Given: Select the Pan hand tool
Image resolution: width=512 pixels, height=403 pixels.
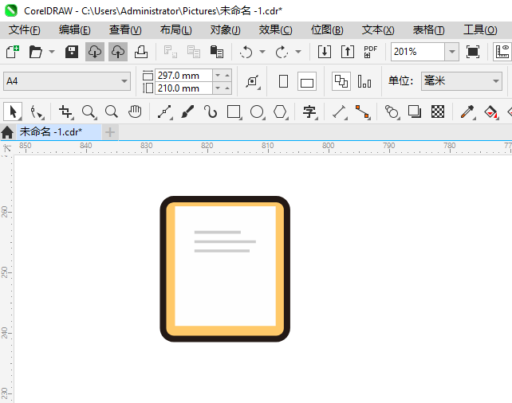Looking at the screenshot, I should point(135,112).
